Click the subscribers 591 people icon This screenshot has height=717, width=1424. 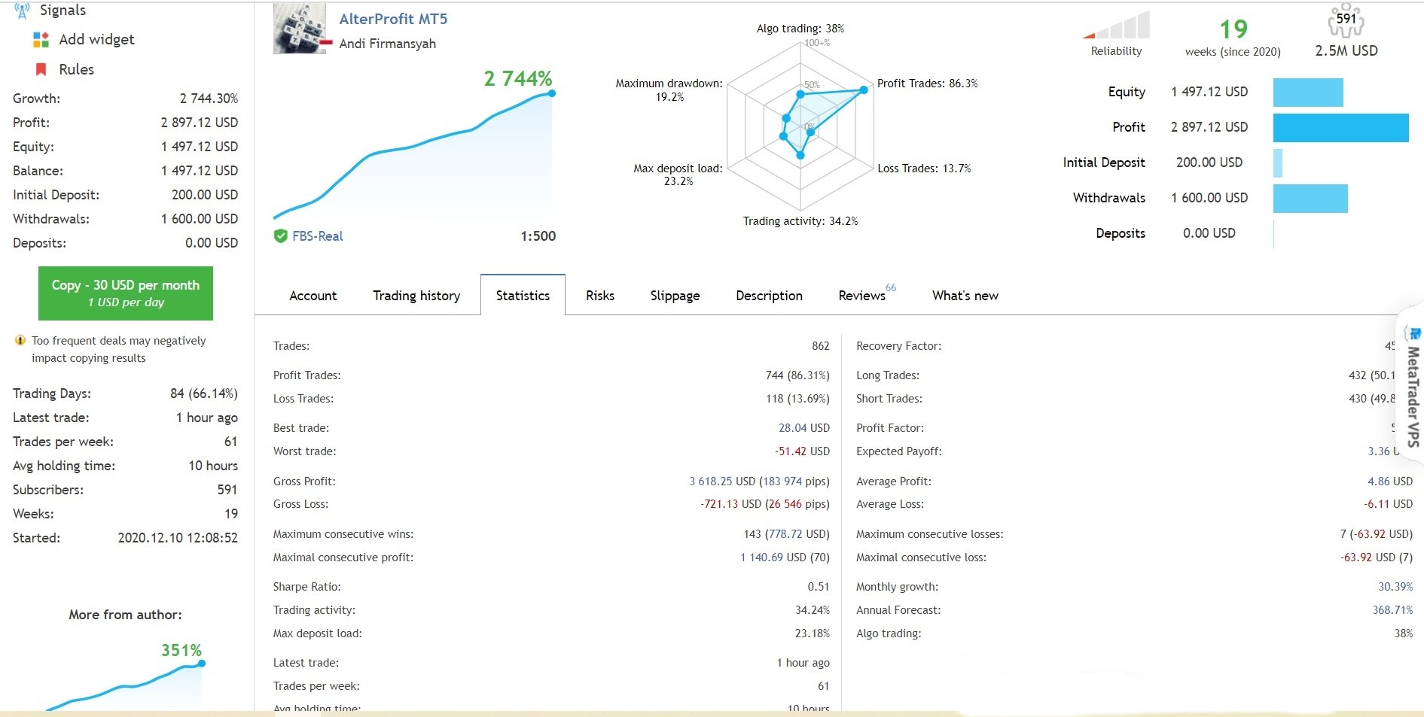click(x=1346, y=20)
